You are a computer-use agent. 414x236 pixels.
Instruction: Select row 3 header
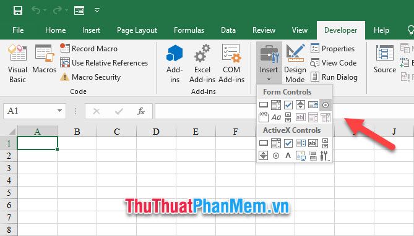pos(9,168)
